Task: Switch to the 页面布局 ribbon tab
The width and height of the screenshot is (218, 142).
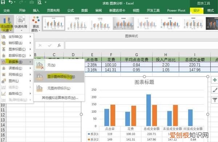Action: coord(53,11)
